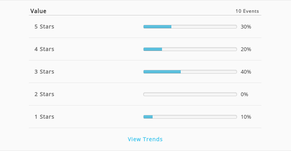Click the 5 Stars progress bar

[190, 27]
